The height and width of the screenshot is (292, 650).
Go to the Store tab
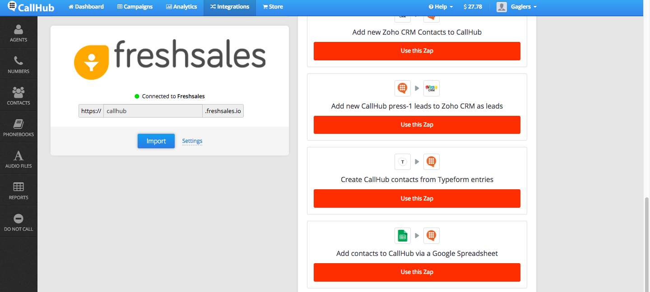[x=273, y=7]
